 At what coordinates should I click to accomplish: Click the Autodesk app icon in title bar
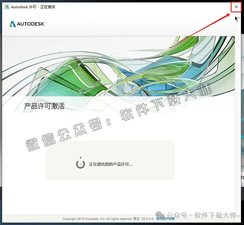point(7,7)
